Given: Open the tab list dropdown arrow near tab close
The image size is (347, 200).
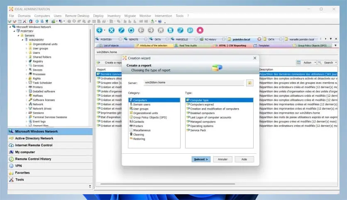Looking at the screenshot, I should pos(331,39).
